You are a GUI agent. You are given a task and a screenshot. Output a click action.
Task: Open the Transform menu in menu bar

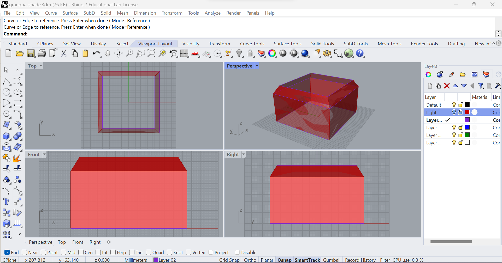(x=172, y=13)
